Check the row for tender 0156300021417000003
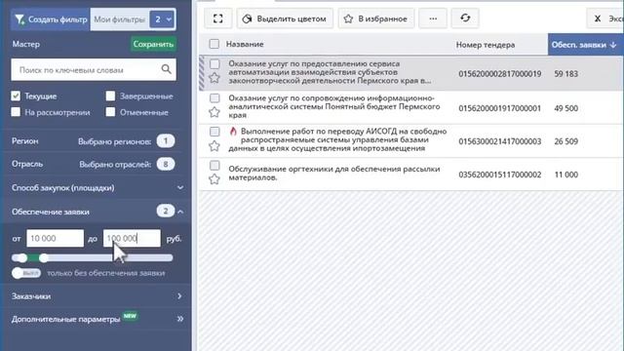Image resolution: width=624 pixels, height=351 pixels. pyautogui.click(x=214, y=132)
